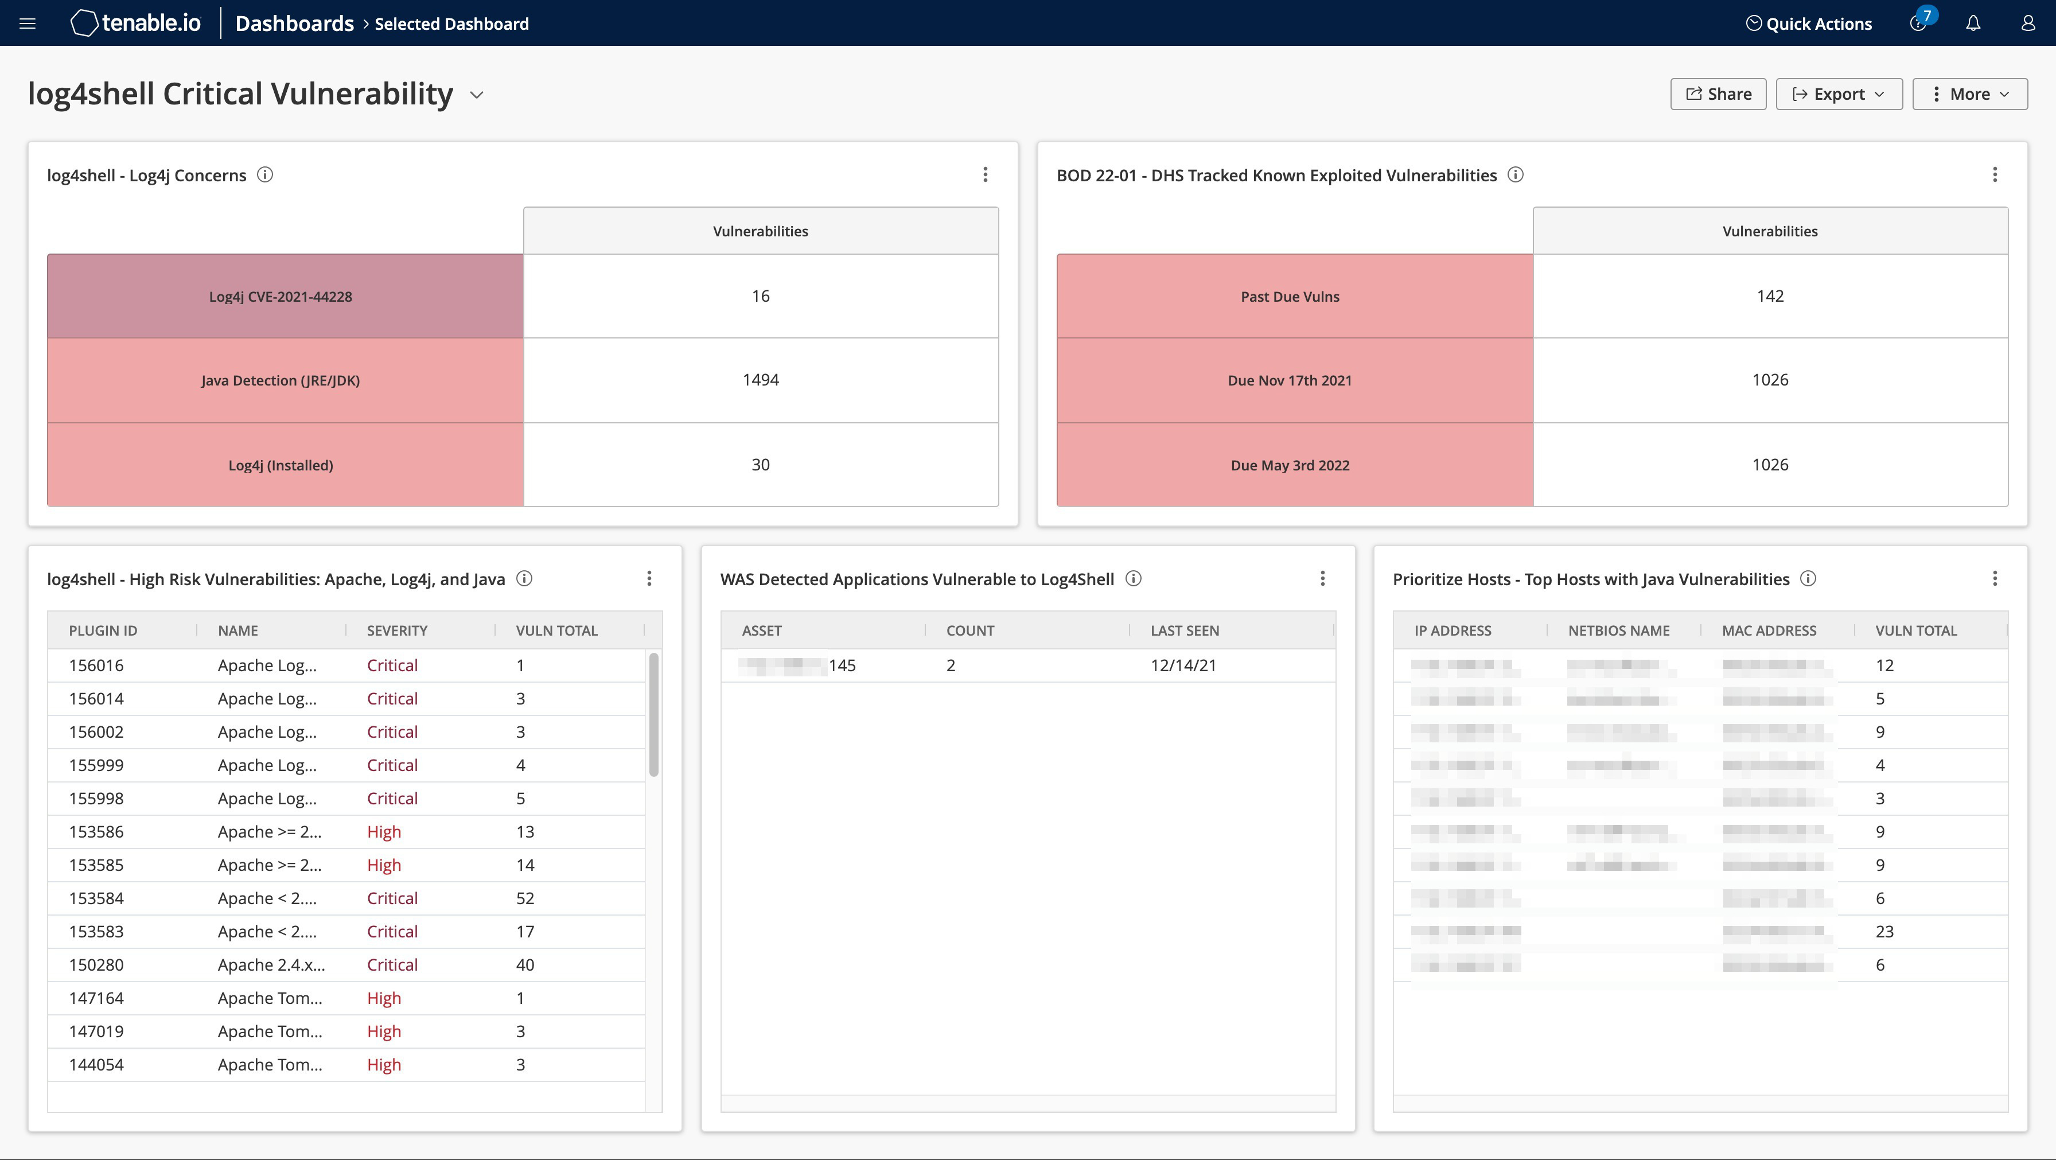This screenshot has height=1160, width=2056.
Task: Click the High Risk table vertical scrollbar
Action: 653,714
